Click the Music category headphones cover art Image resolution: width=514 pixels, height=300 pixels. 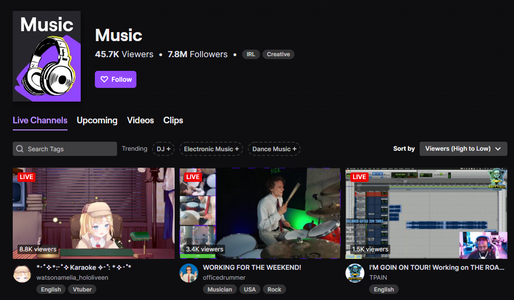(47, 56)
